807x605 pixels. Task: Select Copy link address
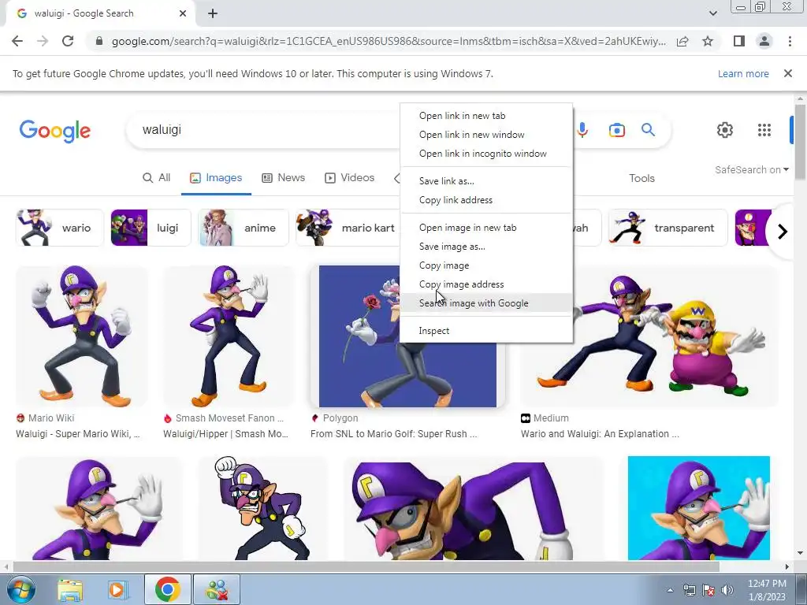coord(486,200)
